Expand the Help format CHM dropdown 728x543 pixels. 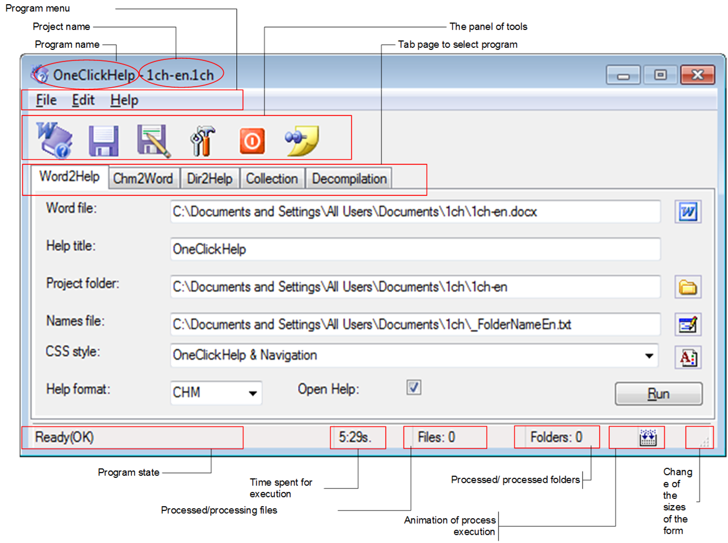click(253, 393)
